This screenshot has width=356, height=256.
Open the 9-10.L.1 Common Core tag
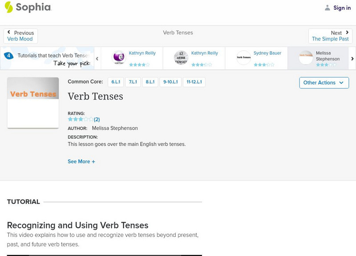click(x=170, y=82)
